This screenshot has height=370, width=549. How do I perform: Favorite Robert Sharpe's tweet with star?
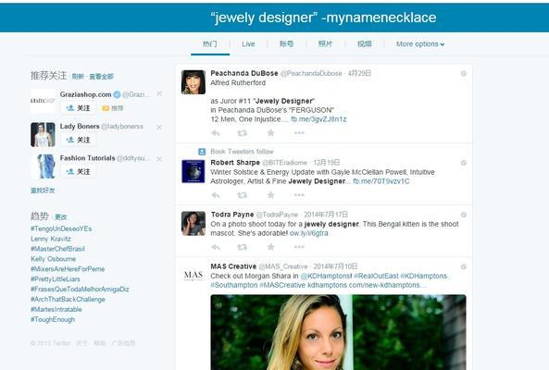point(270,195)
